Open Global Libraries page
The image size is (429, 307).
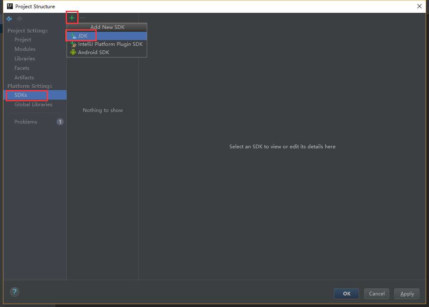point(33,105)
